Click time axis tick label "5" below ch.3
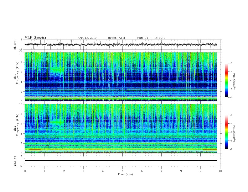248x192 pixels. [122, 171]
